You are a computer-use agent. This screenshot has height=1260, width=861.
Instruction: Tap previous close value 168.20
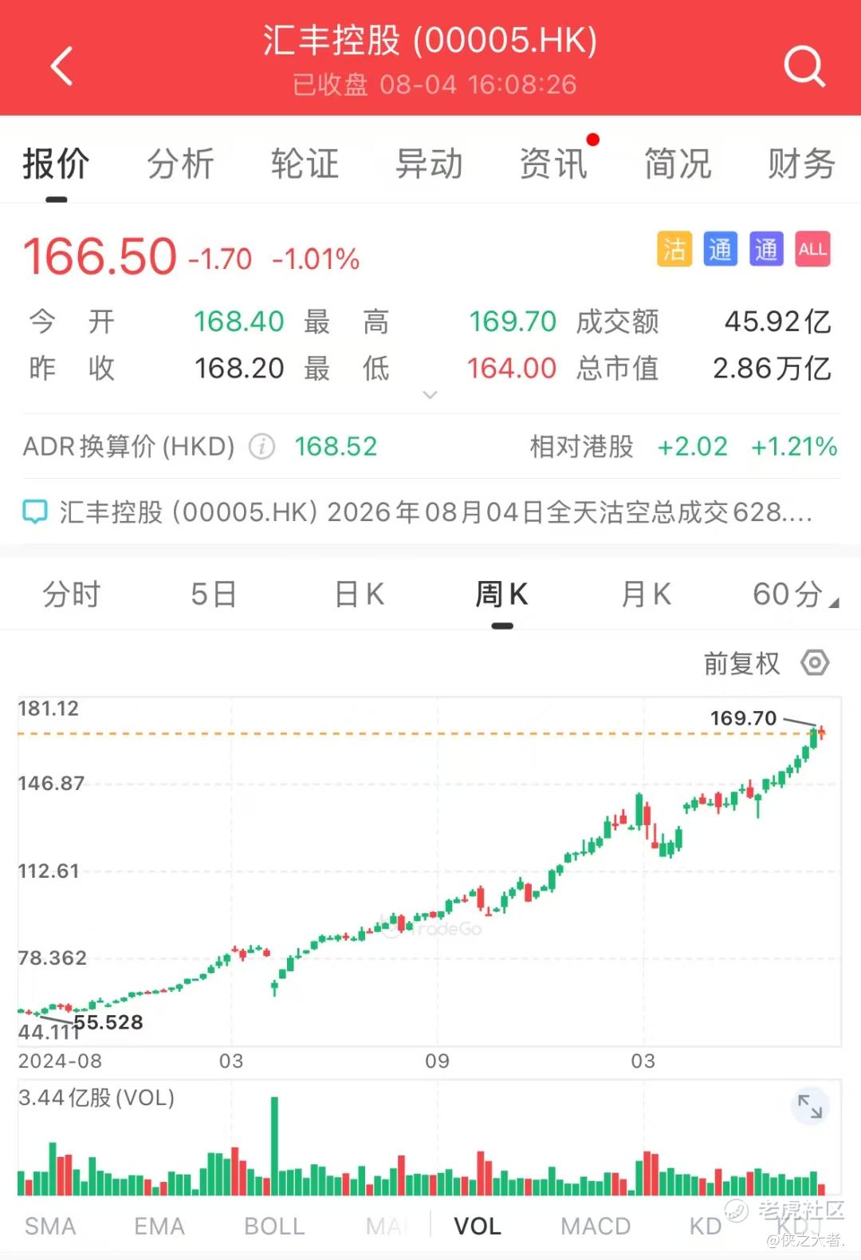coord(239,368)
